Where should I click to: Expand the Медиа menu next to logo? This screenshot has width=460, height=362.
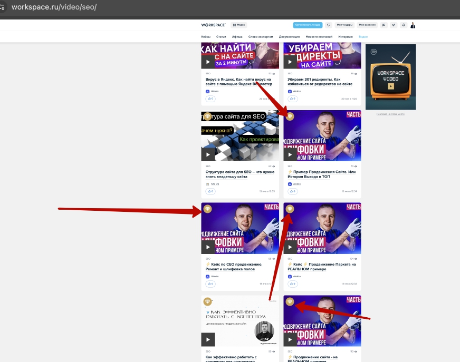239,25
